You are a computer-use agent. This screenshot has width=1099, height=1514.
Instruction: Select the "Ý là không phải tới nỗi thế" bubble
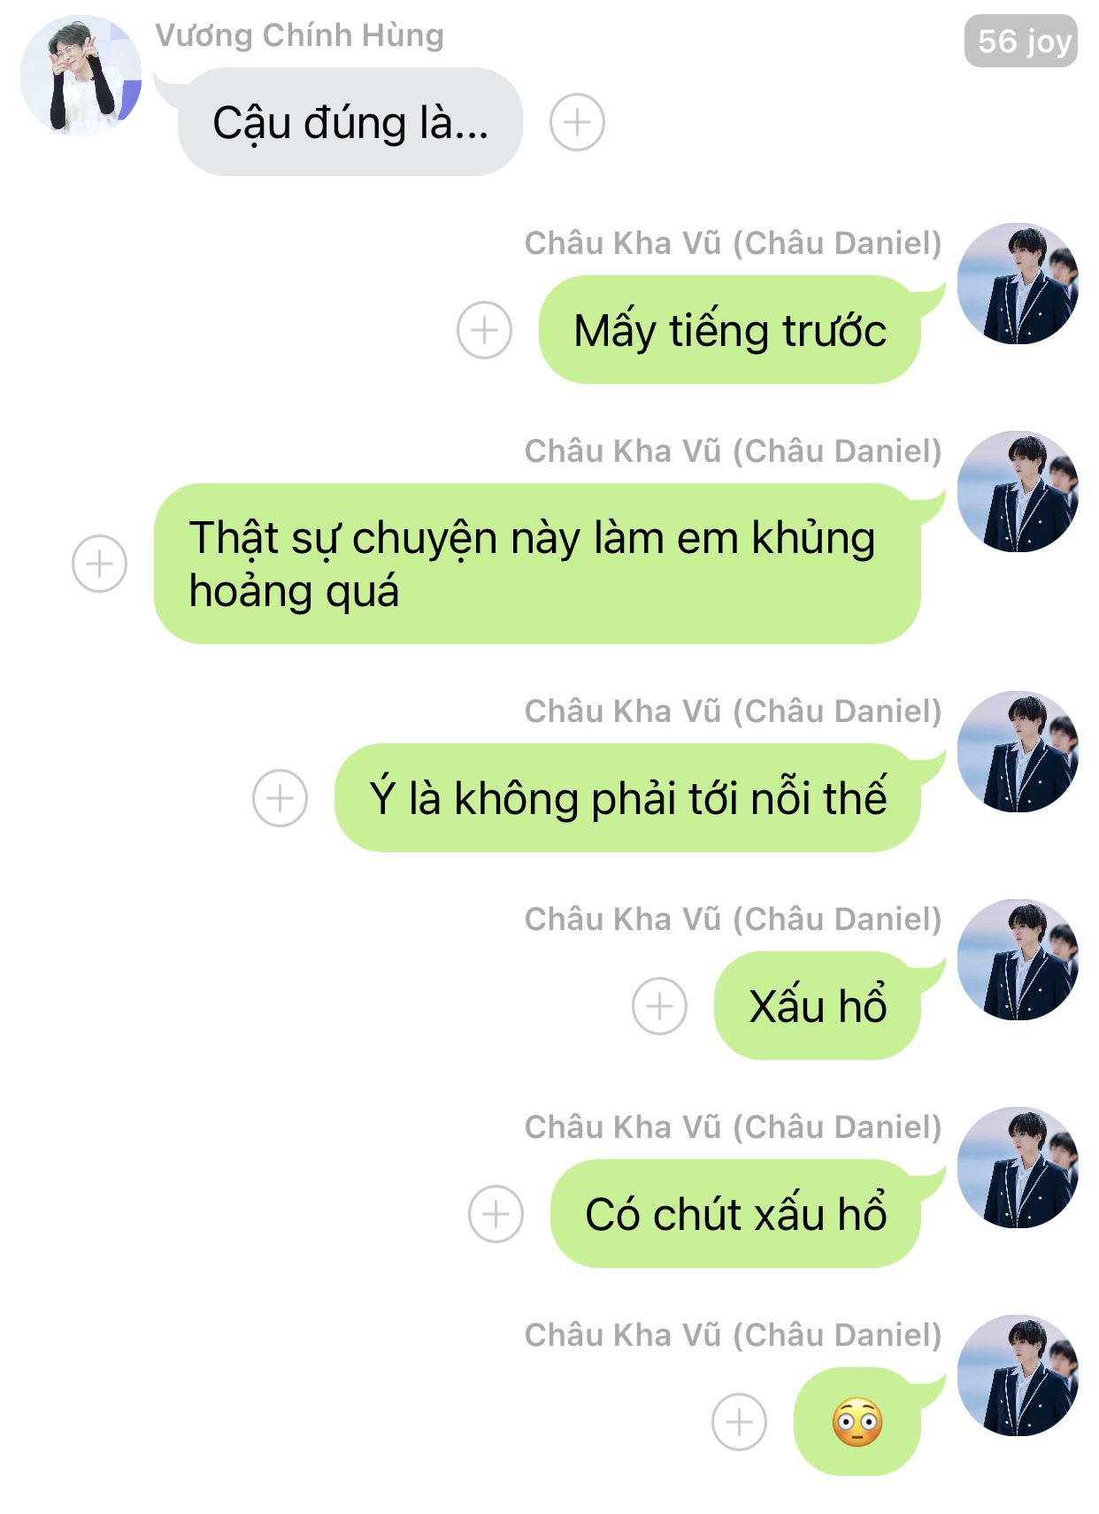[x=627, y=798]
